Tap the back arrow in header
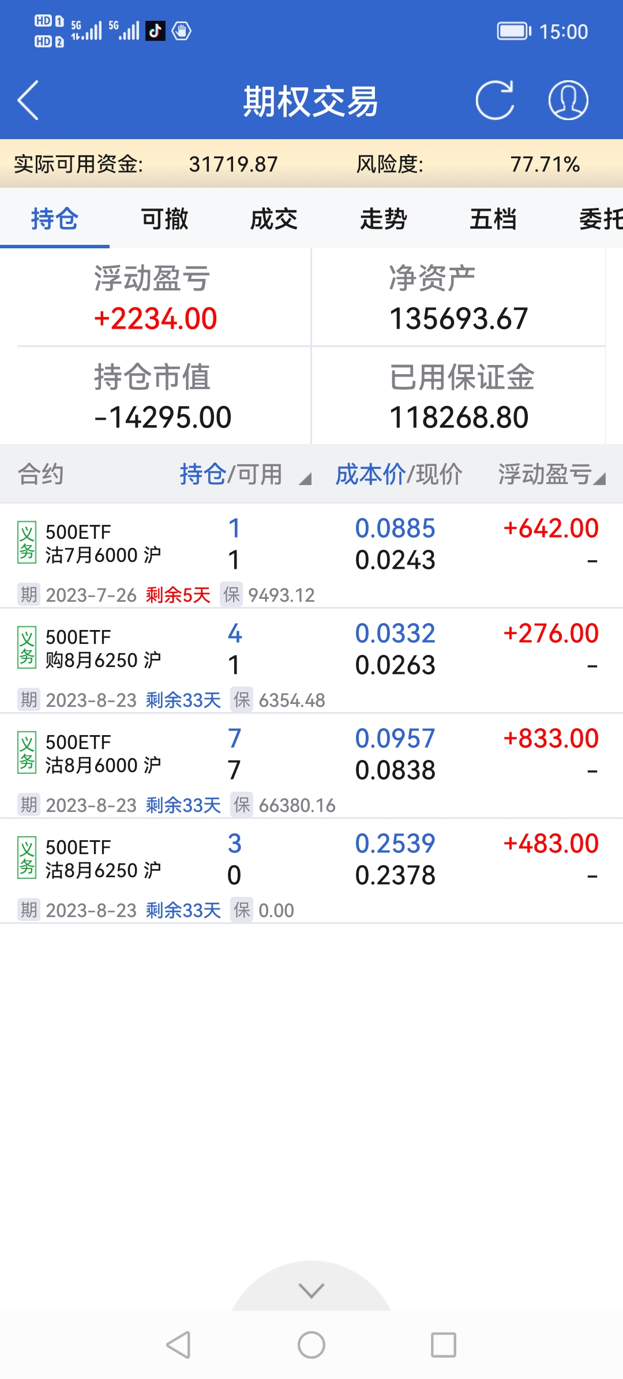Viewport: 623px width, 1379px height. click(x=28, y=100)
